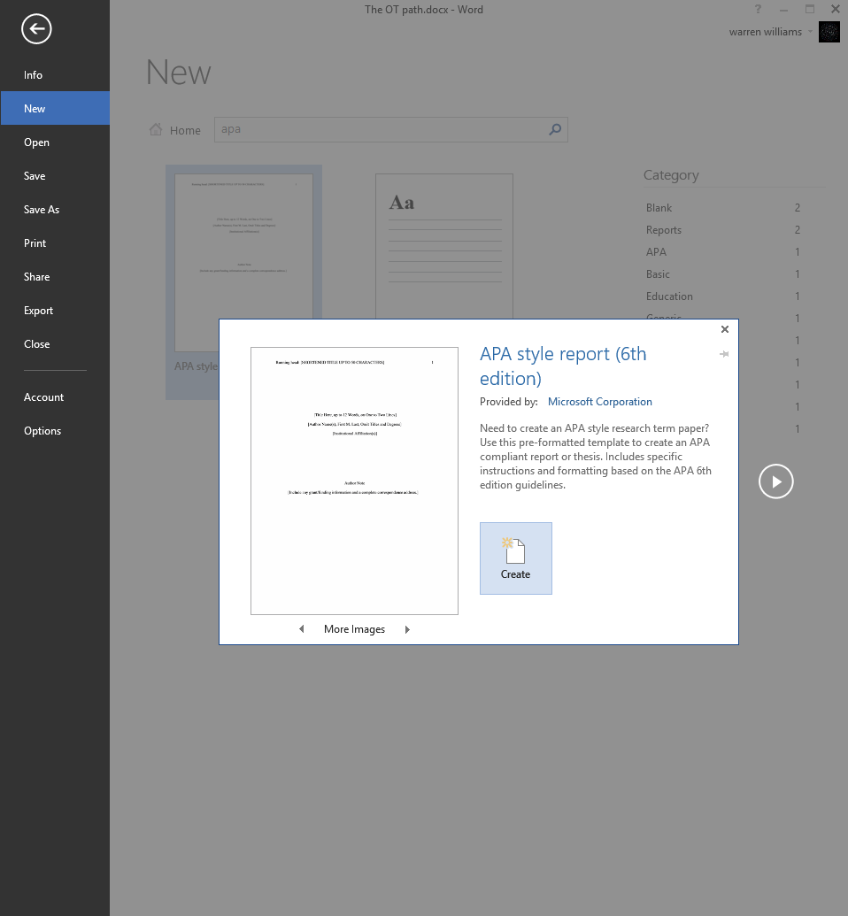Create document from APA template

515,558
